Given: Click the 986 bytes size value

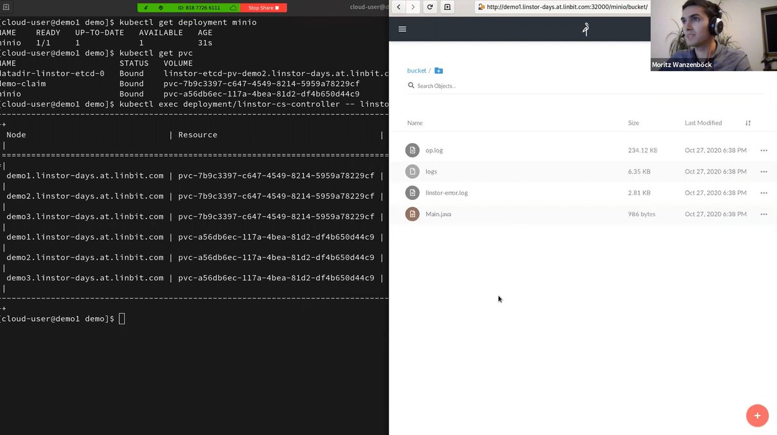Looking at the screenshot, I should pyautogui.click(x=642, y=214).
